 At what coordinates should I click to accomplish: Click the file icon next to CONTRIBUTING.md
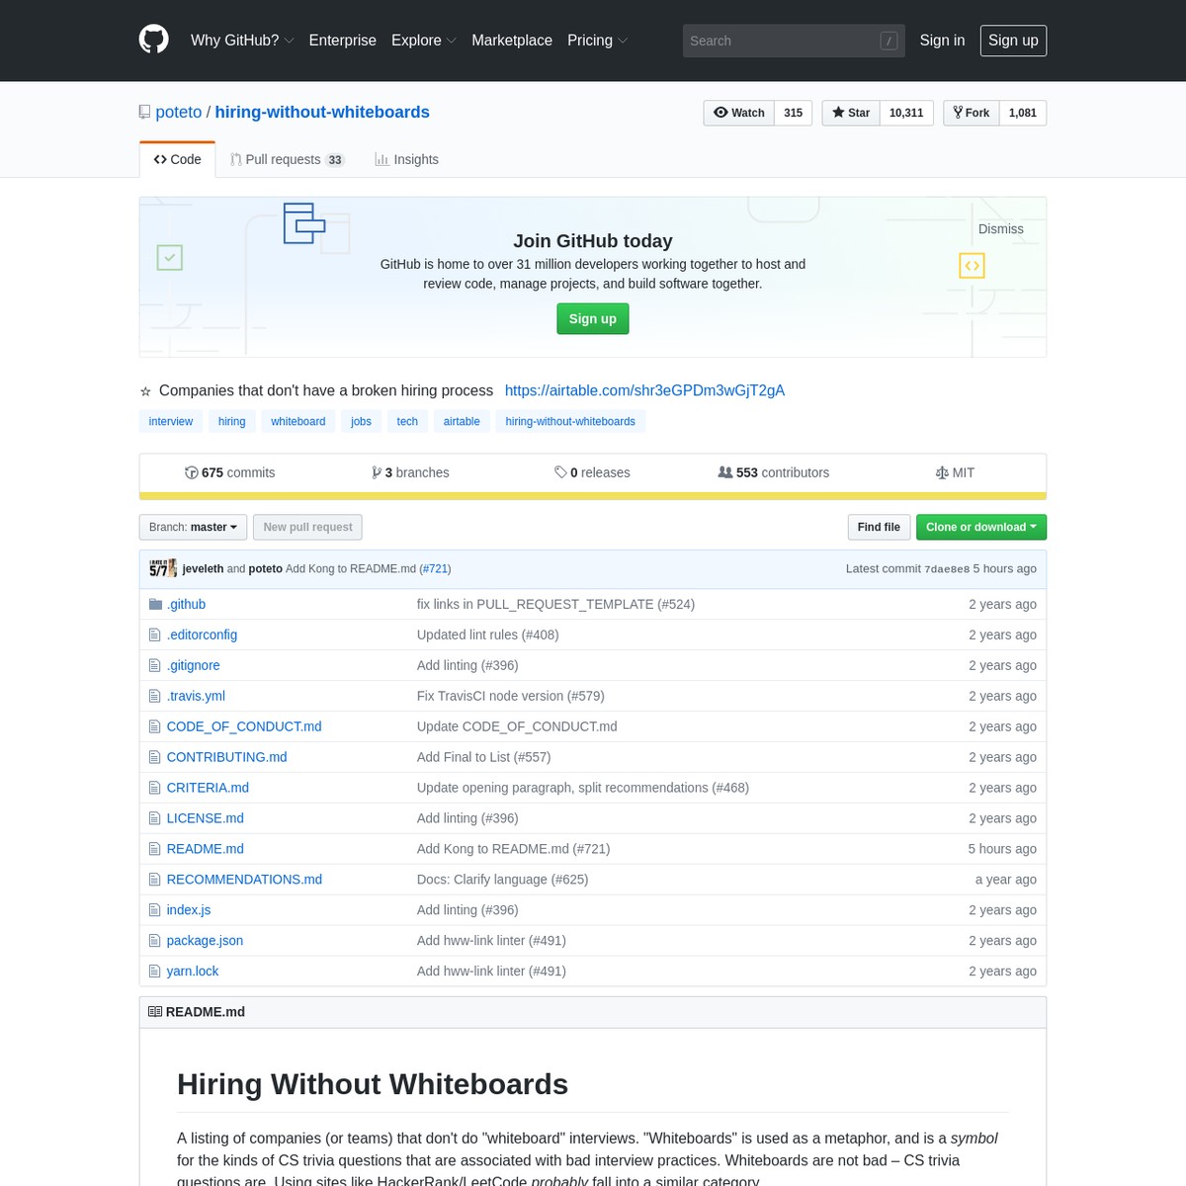point(154,757)
